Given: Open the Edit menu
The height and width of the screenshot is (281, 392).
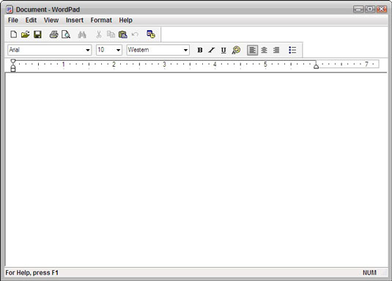Looking at the screenshot, I should coord(31,21).
